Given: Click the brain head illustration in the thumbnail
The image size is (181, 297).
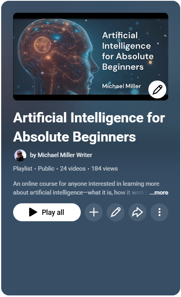Looking at the screenshot, I should [x=58, y=57].
